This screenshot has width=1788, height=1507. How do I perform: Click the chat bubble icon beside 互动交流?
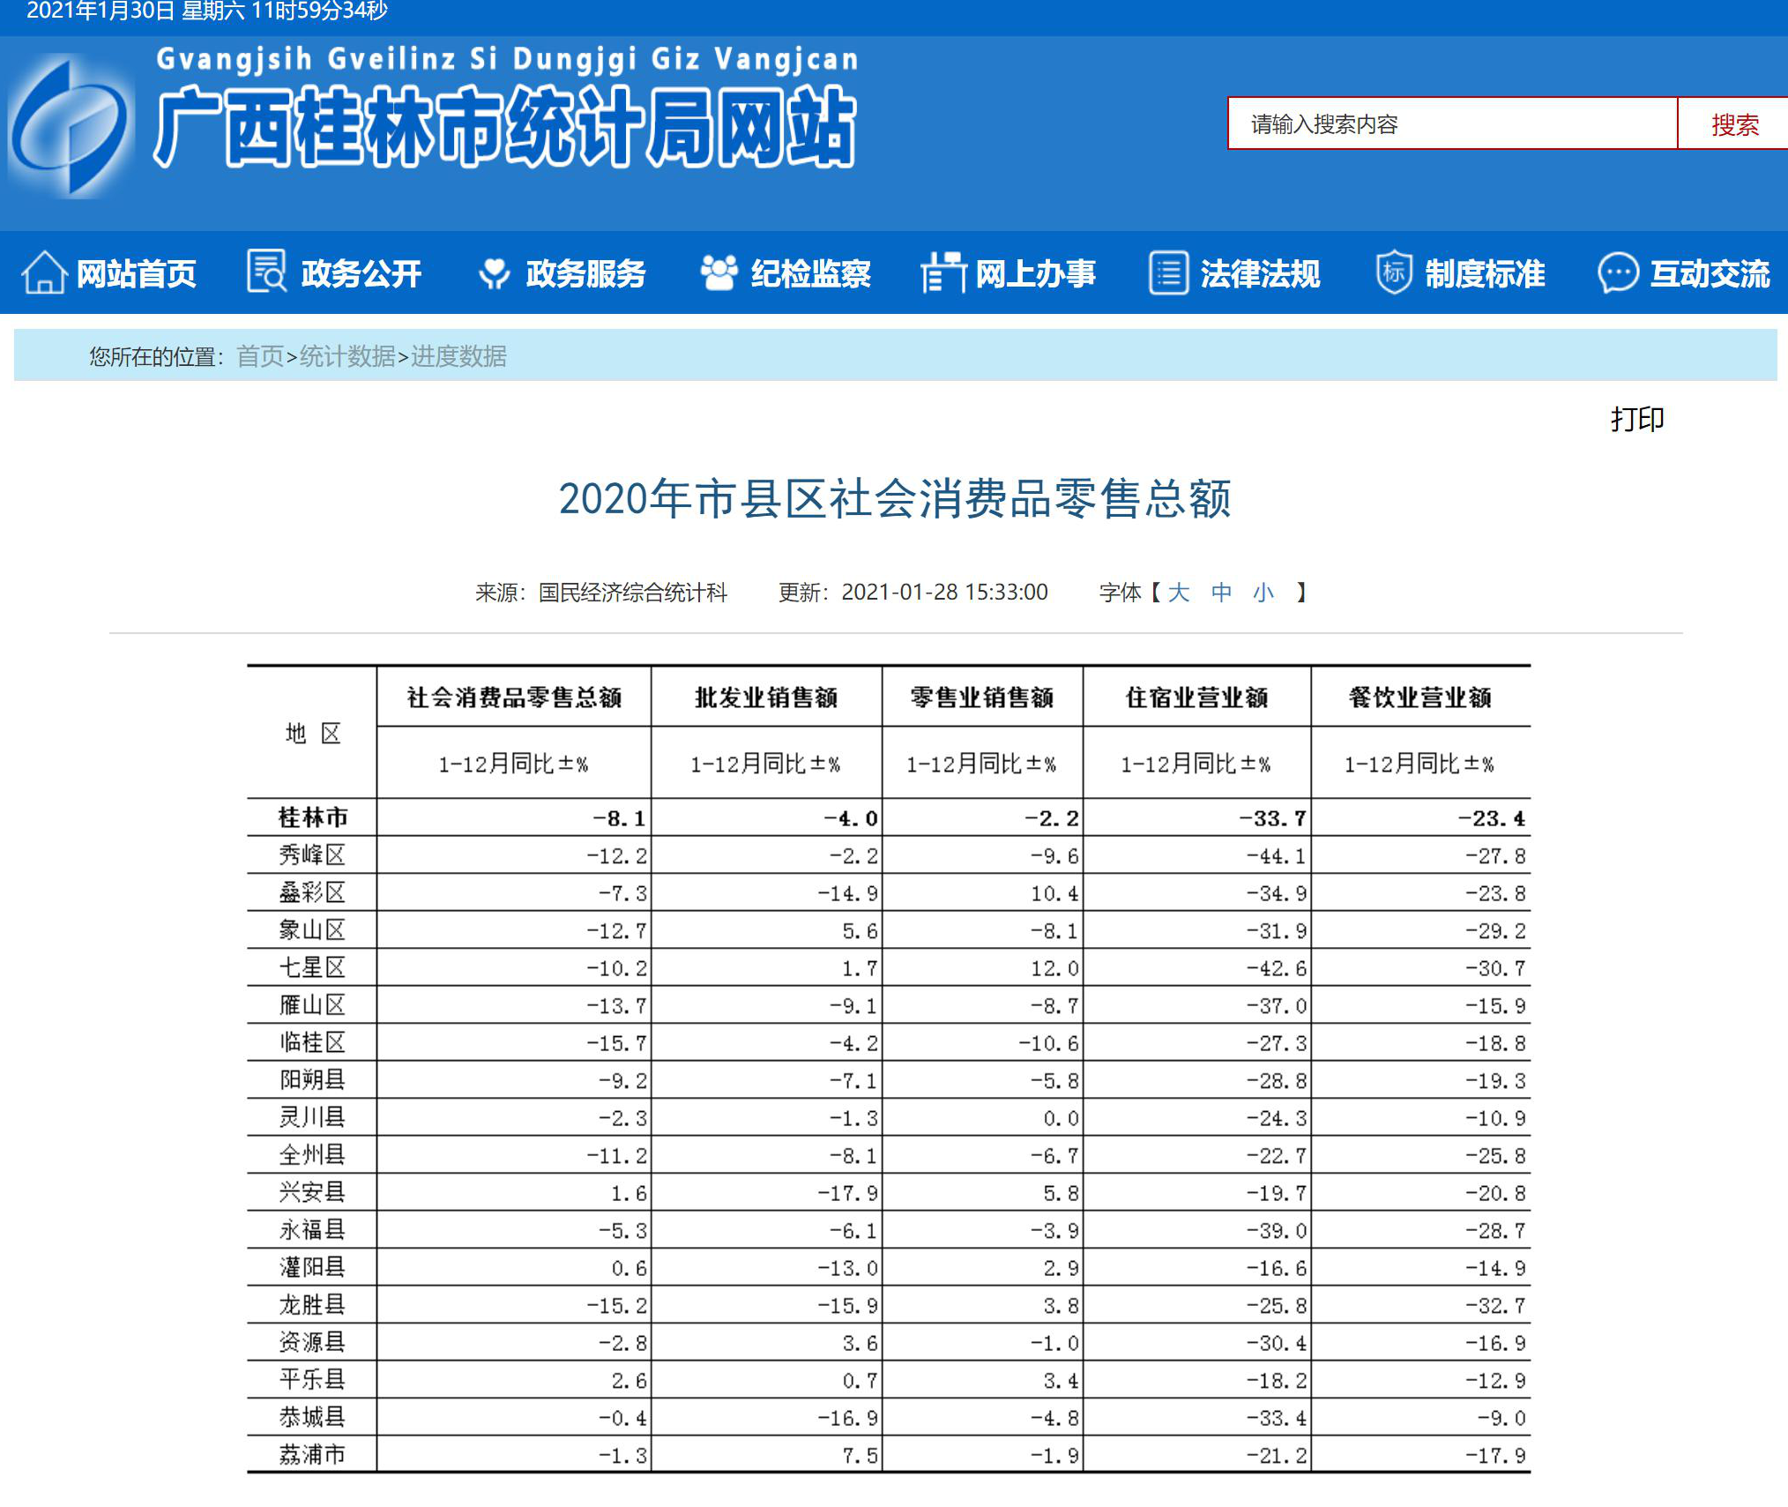pyautogui.click(x=1618, y=273)
